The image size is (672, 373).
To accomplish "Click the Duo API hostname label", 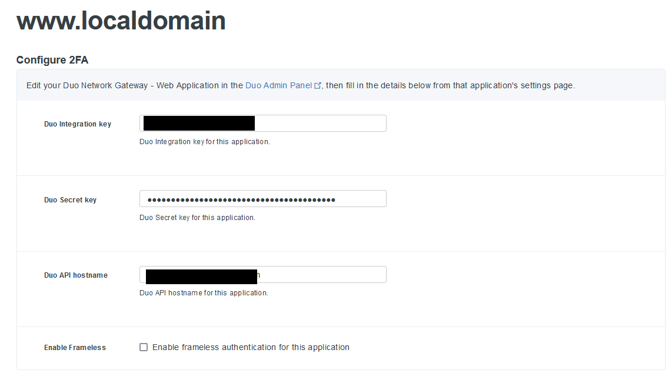I will coord(75,275).
